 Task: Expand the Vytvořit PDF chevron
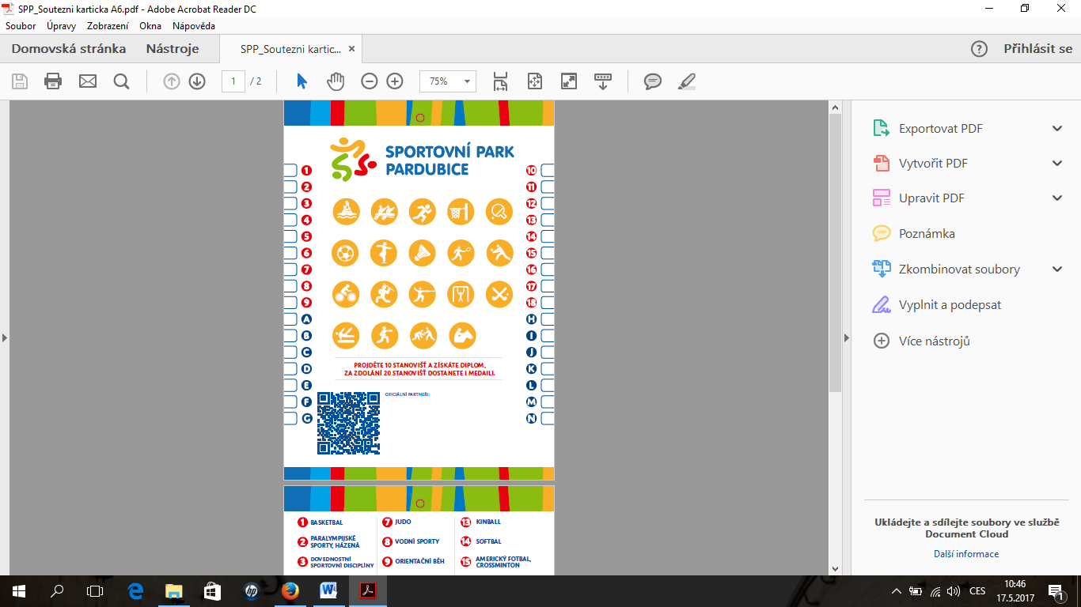[1057, 163]
